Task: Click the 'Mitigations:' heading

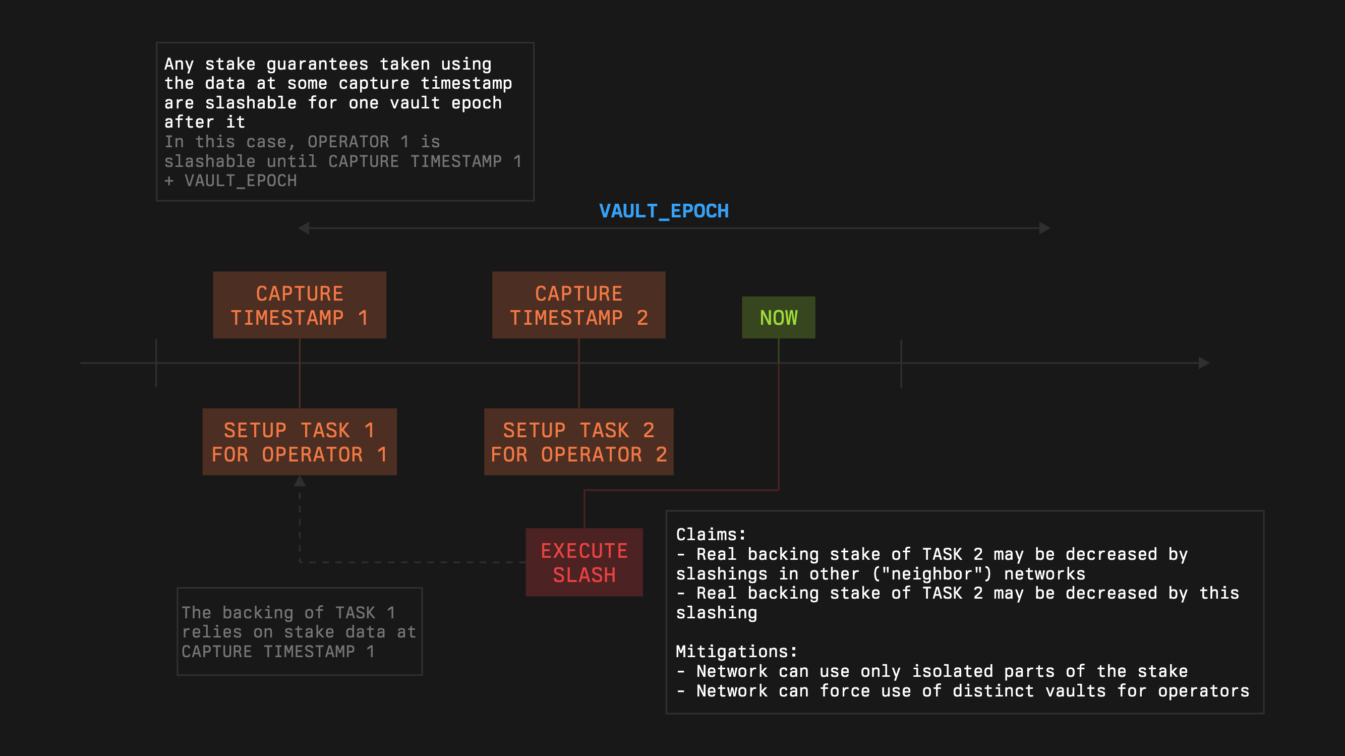Action: [736, 652]
